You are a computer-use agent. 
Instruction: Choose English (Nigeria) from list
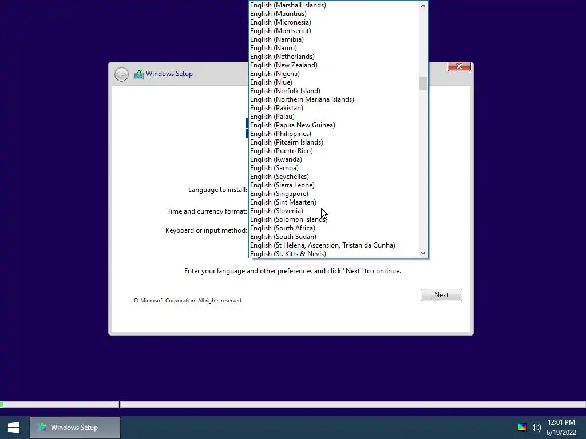pos(334,74)
